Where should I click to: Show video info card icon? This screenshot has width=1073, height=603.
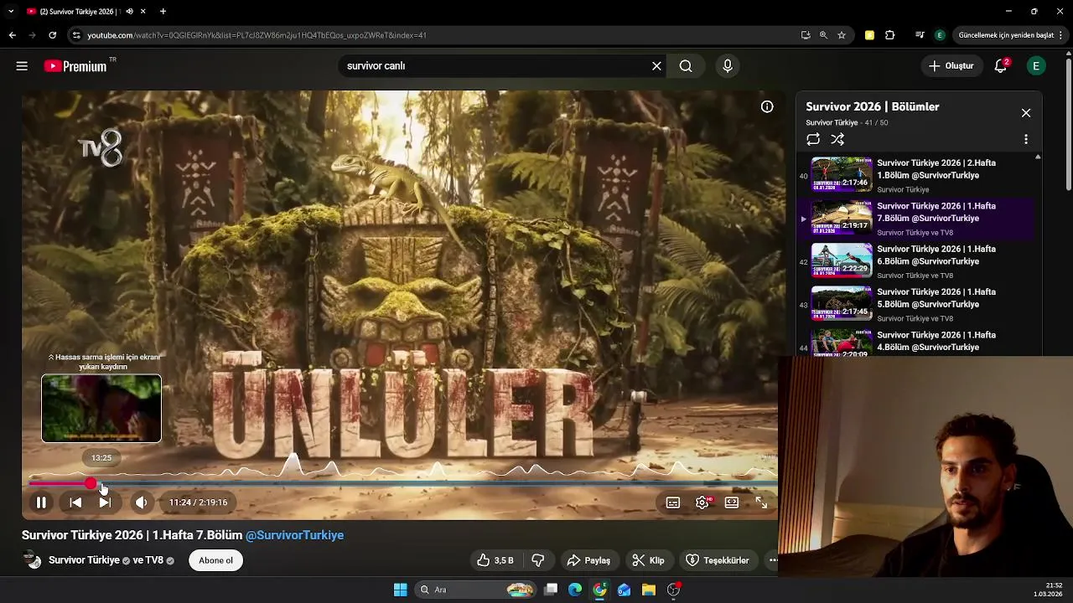click(x=767, y=106)
